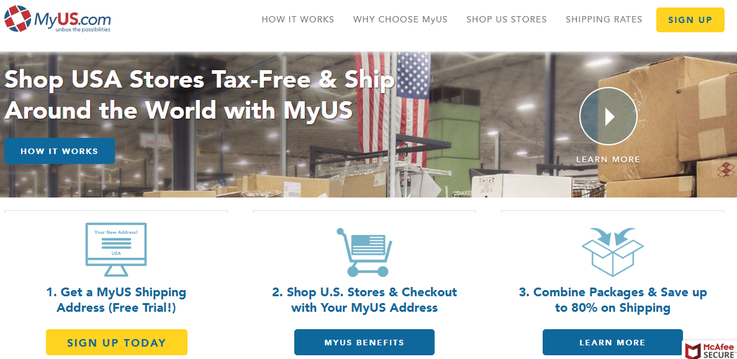This screenshot has width=737, height=359.
Task: Open the How It Works menu
Action: click(298, 20)
